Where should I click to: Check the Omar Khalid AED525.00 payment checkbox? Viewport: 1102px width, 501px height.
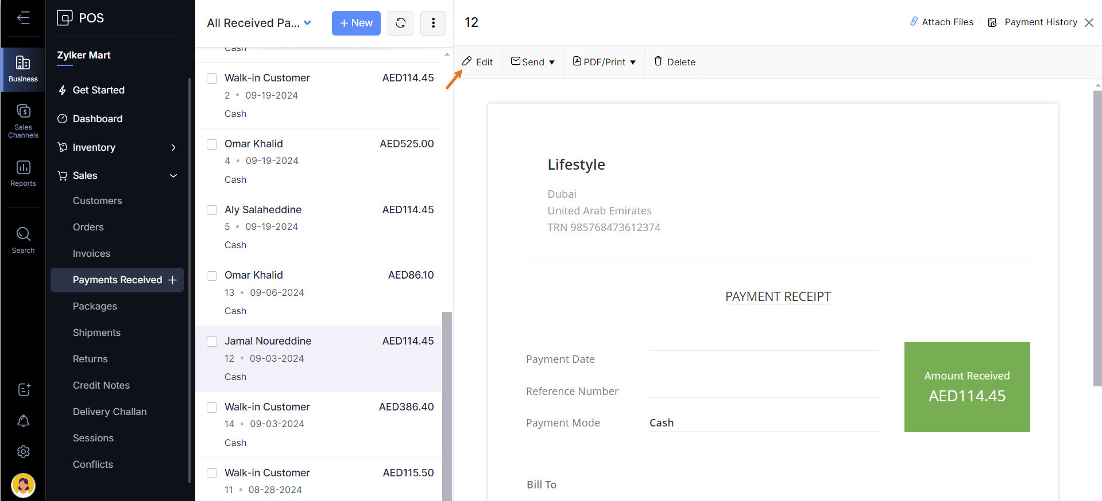pos(212,144)
